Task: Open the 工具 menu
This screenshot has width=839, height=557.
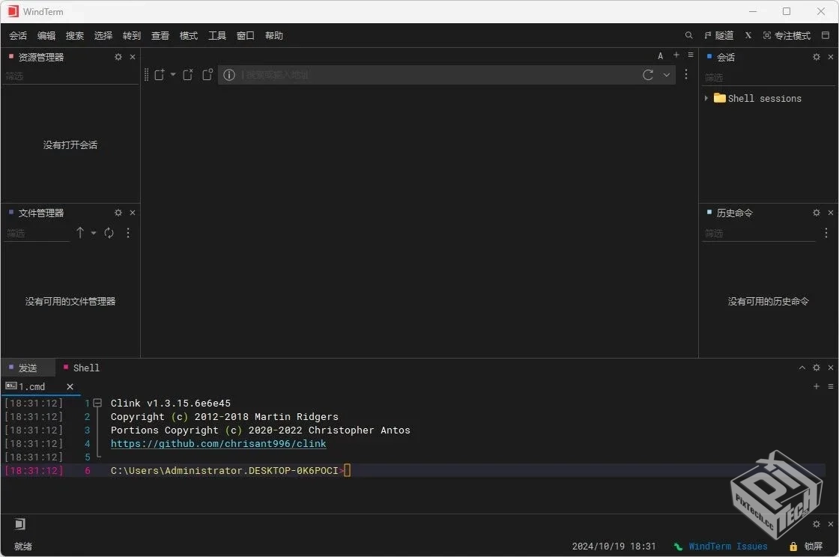Action: click(217, 35)
